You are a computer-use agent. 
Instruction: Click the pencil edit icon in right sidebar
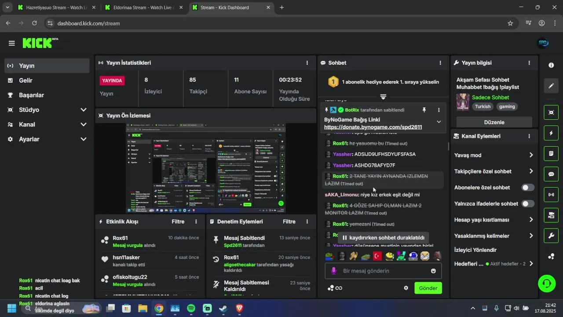coord(551,86)
